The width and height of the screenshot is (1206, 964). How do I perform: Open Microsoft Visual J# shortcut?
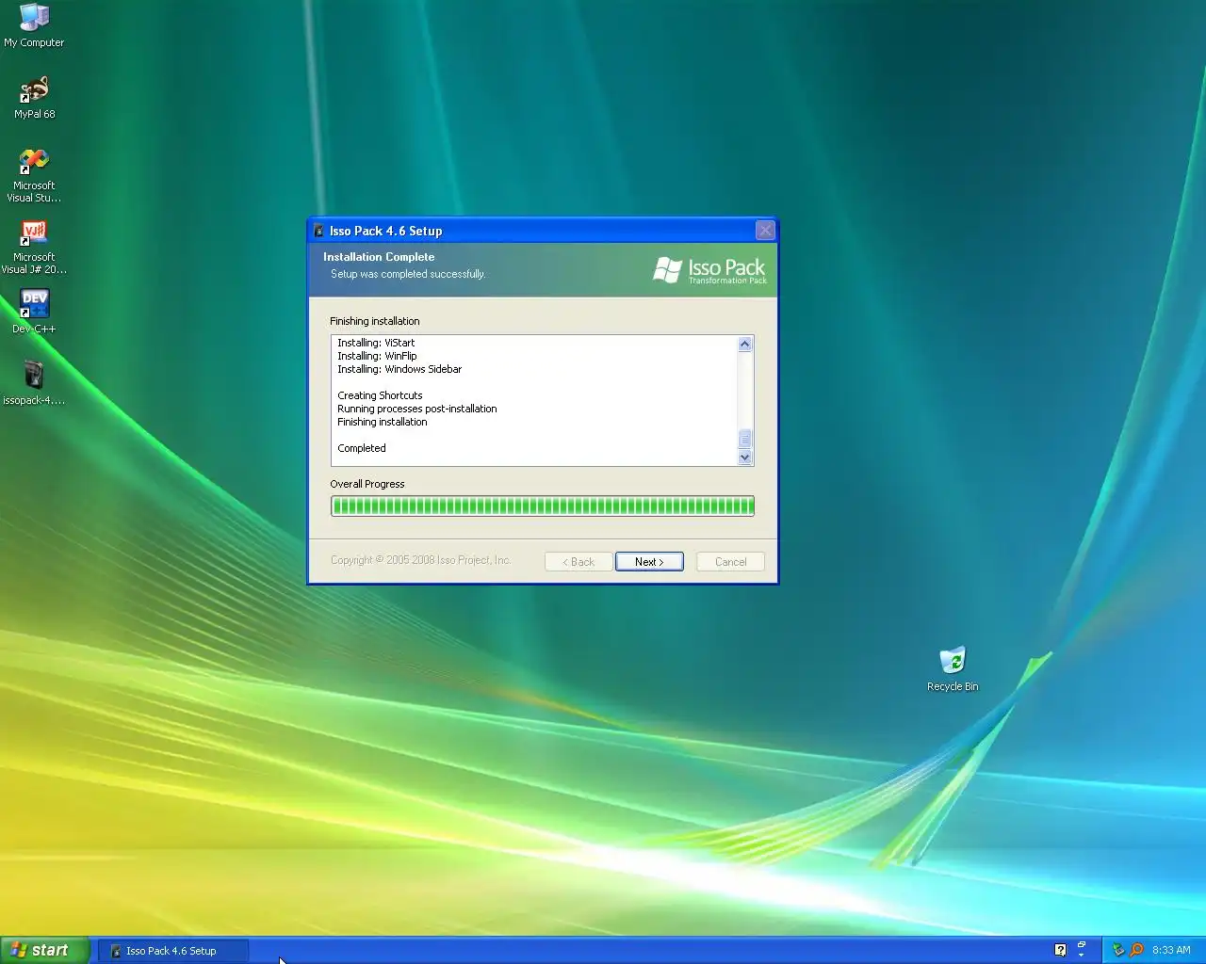pos(34,247)
